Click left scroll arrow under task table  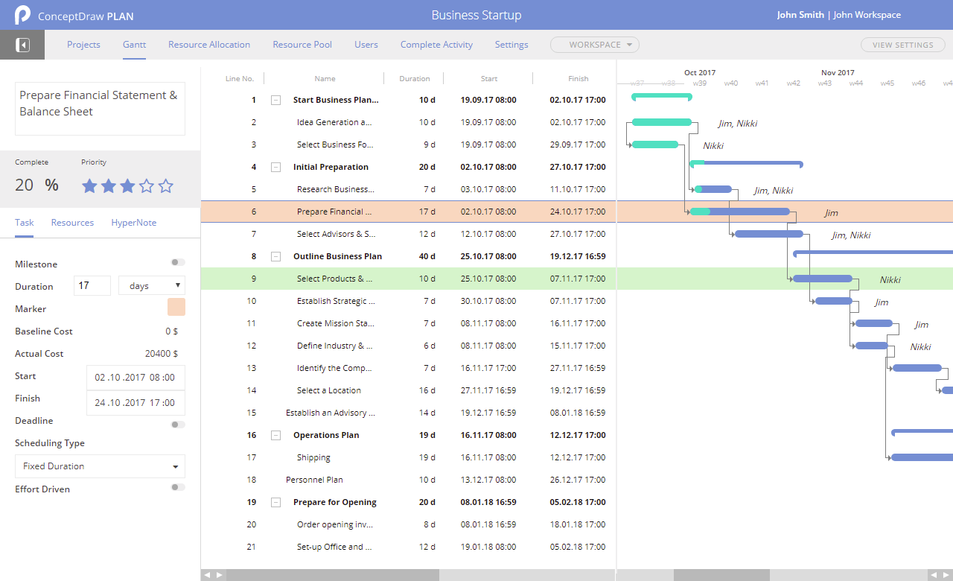pyautogui.click(x=208, y=575)
